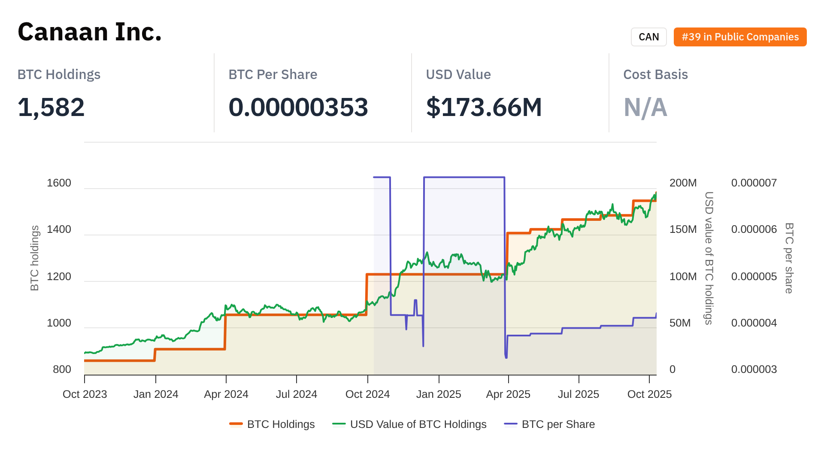Click the Canaan Inc. heading
This screenshot has height=464, width=824.
tap(90, 32)
